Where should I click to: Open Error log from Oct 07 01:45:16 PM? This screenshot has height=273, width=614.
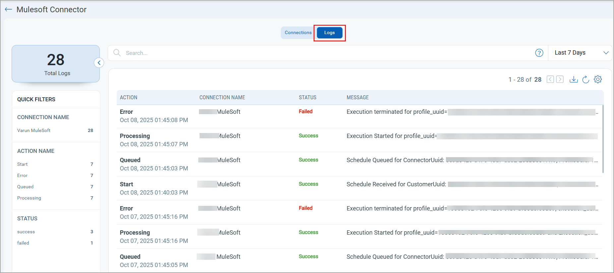(359, 213)
